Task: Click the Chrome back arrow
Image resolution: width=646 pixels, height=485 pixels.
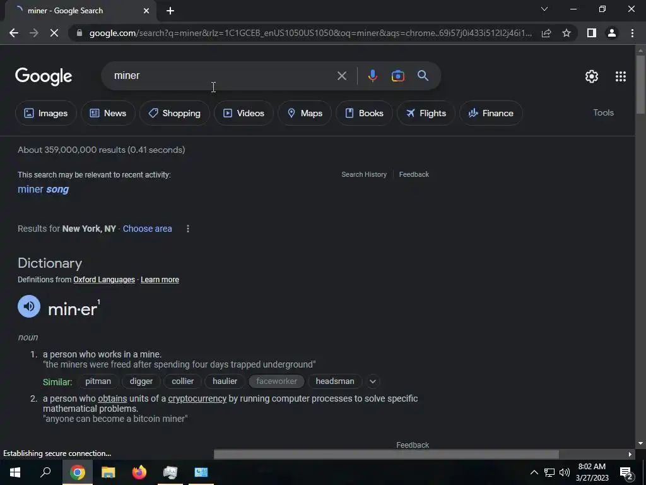Action: (14, 33)
